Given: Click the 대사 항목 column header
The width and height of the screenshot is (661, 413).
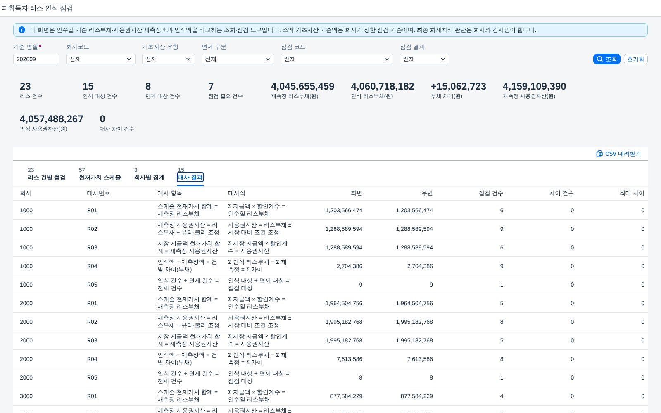Looking at the screenshot, I should click(x=170, y=193).
